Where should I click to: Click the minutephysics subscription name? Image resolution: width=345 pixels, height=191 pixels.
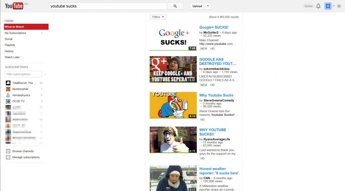coord(21,95)
